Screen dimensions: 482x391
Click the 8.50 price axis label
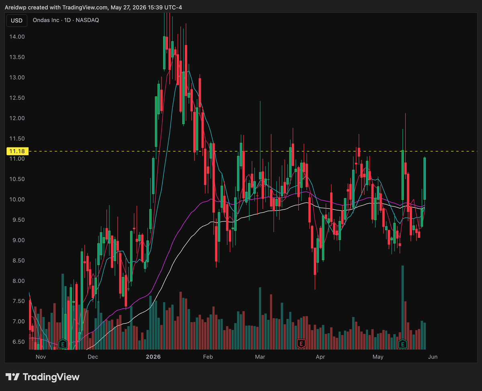18,261
